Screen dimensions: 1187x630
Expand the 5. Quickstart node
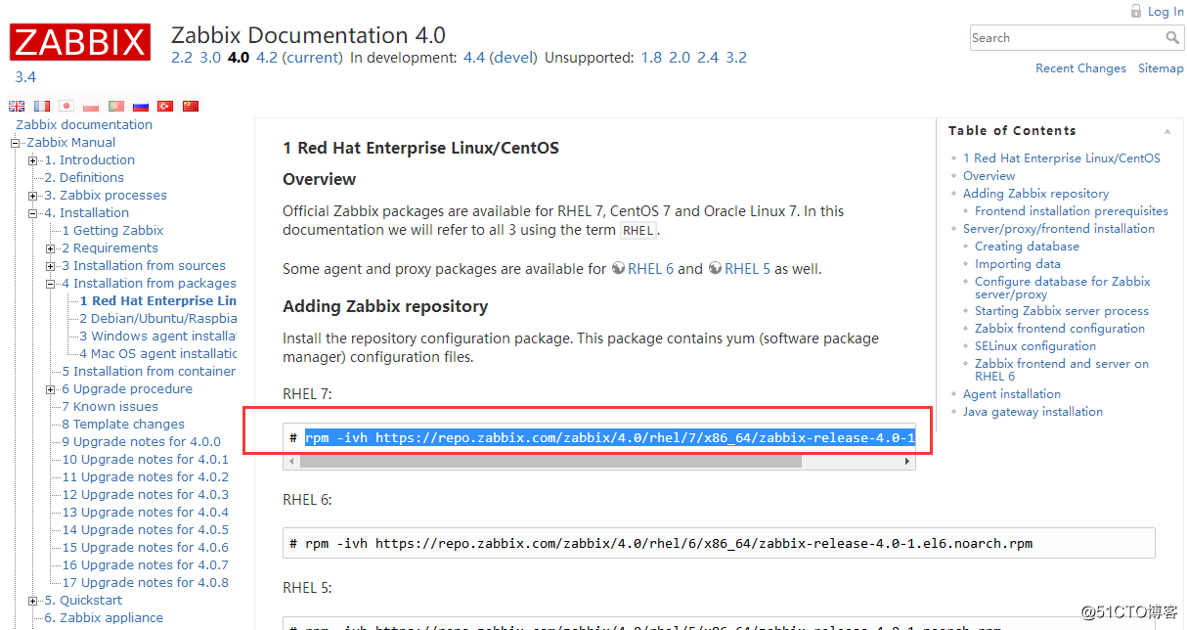click(33, 601)
